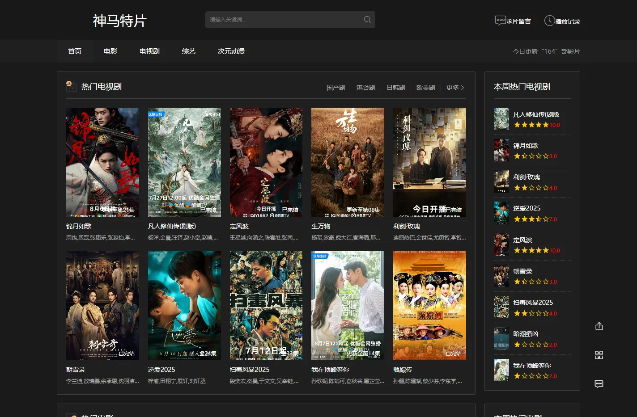
Task: Open 扫毒风暴2025 in weekly ranking list
Action: (533, 303)
